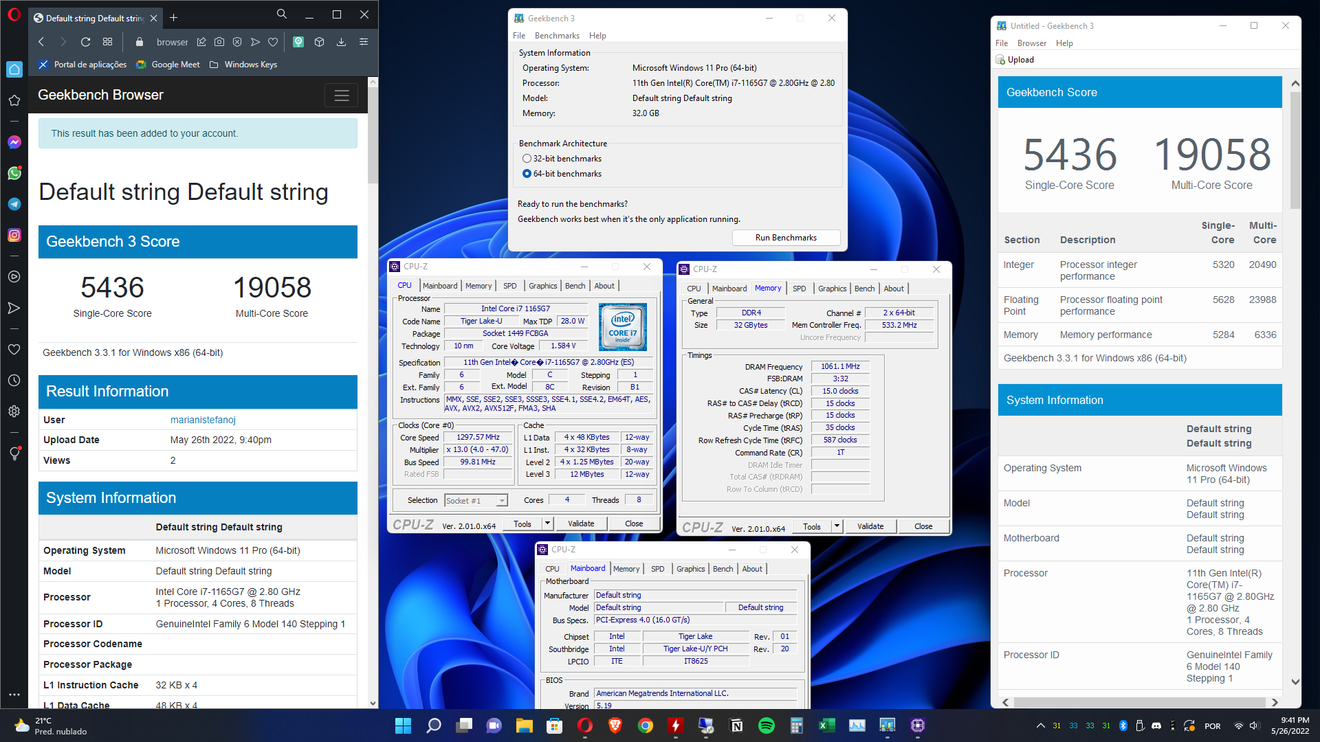Switch to SPD tab in Memory window
This screenshot has width=1320, height=742.
coord(799,289)
